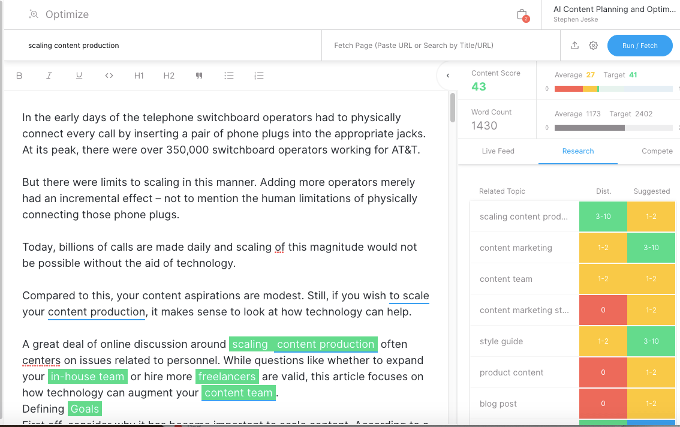Apply underline formatting to text
This screenshot has width=680, height=427.
[x=79, y=76]
